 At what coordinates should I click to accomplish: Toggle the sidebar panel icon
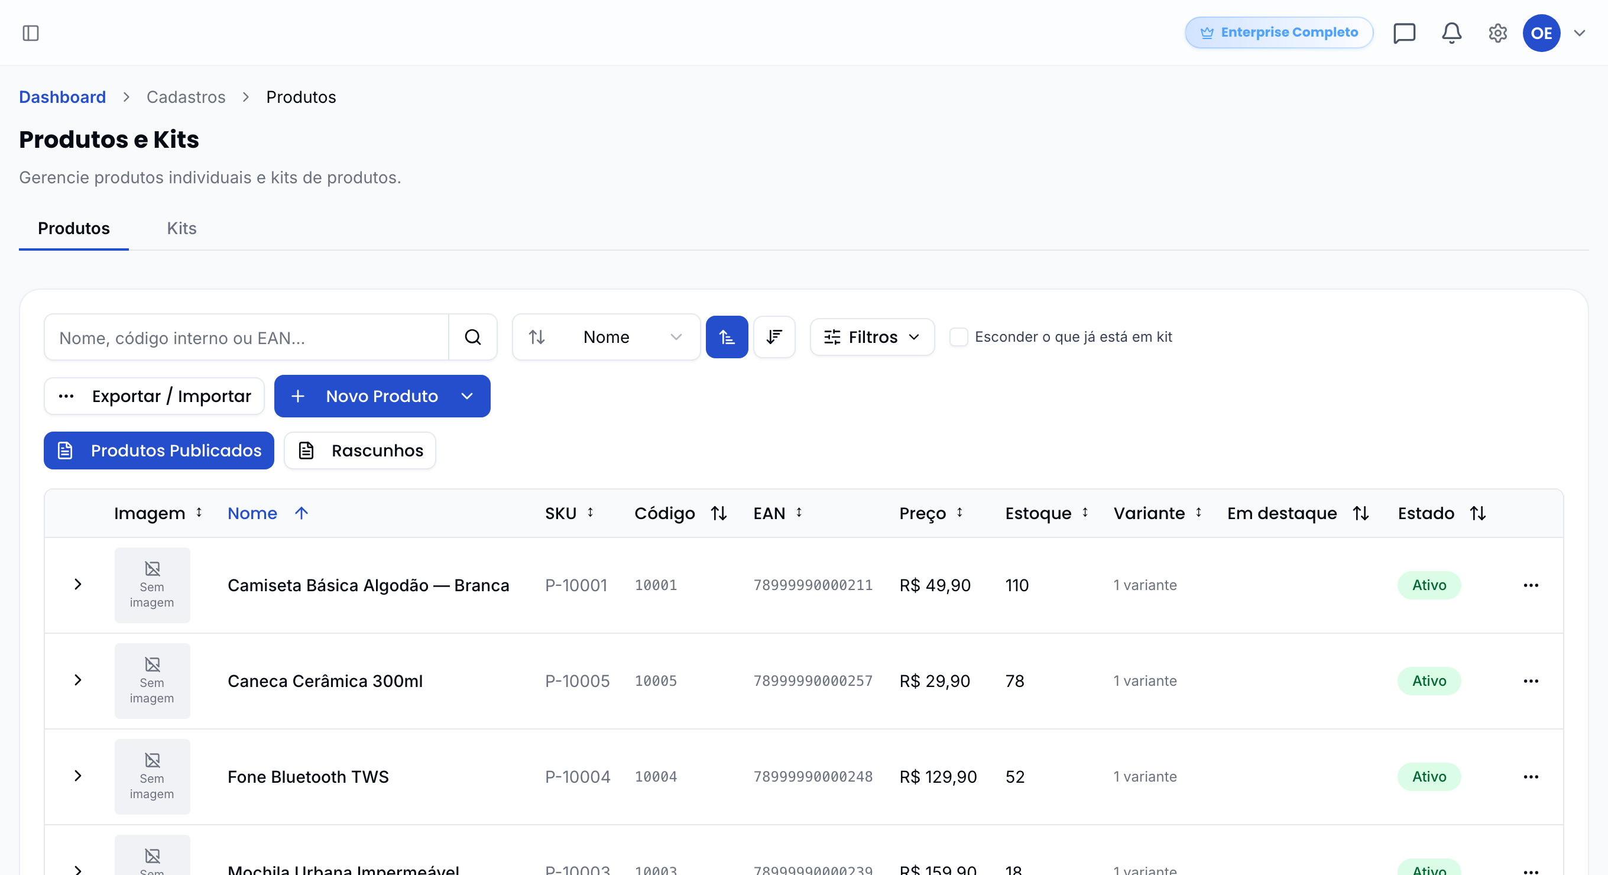click(31, 33)
